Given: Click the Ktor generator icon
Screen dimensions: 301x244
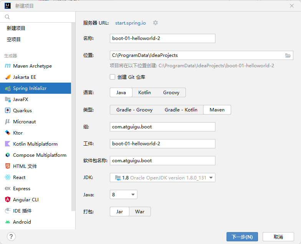Looking at the screenshot, I should tap(8, 133).
